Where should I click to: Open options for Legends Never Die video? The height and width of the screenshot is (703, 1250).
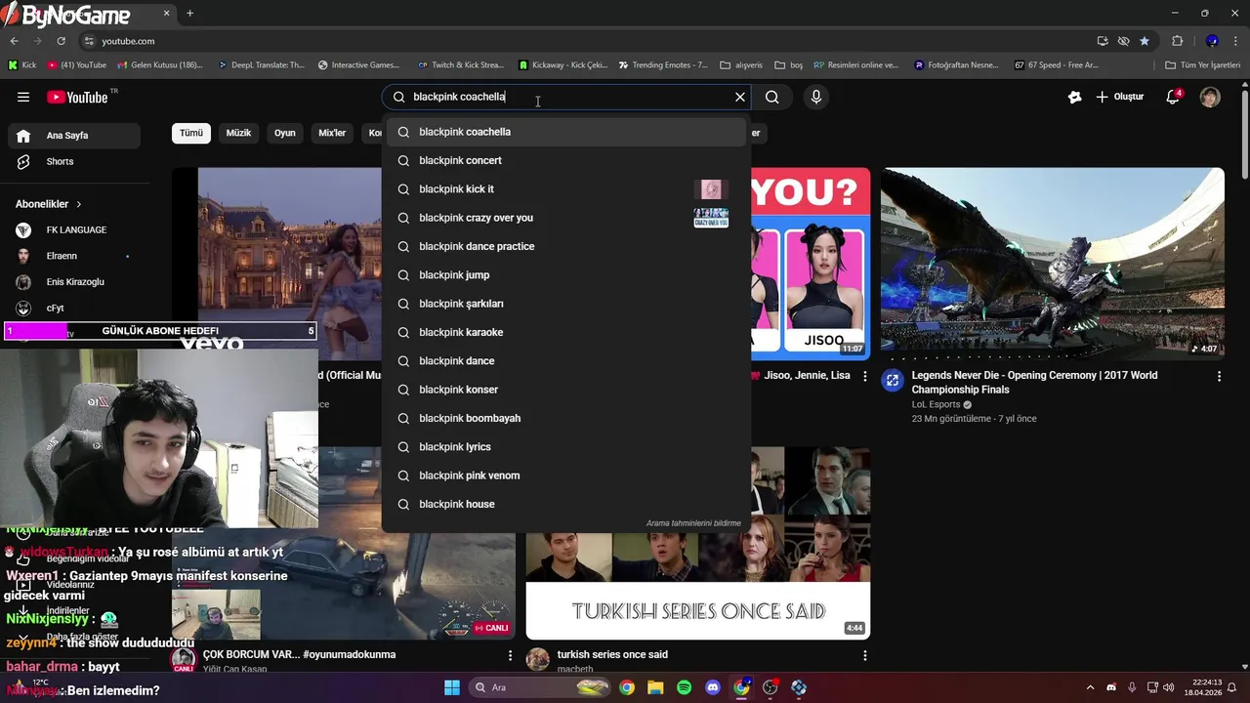tap(1219, 376)
